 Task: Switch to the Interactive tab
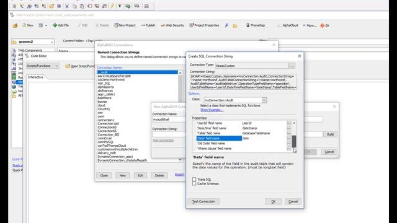(35, 77)
